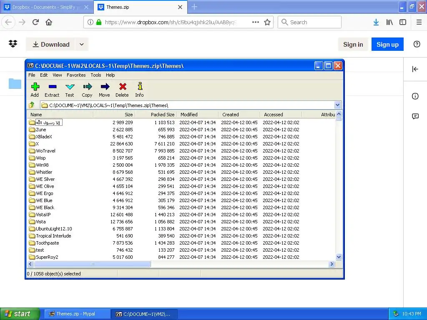Sort by the Modified column header

tap(197, 115)
